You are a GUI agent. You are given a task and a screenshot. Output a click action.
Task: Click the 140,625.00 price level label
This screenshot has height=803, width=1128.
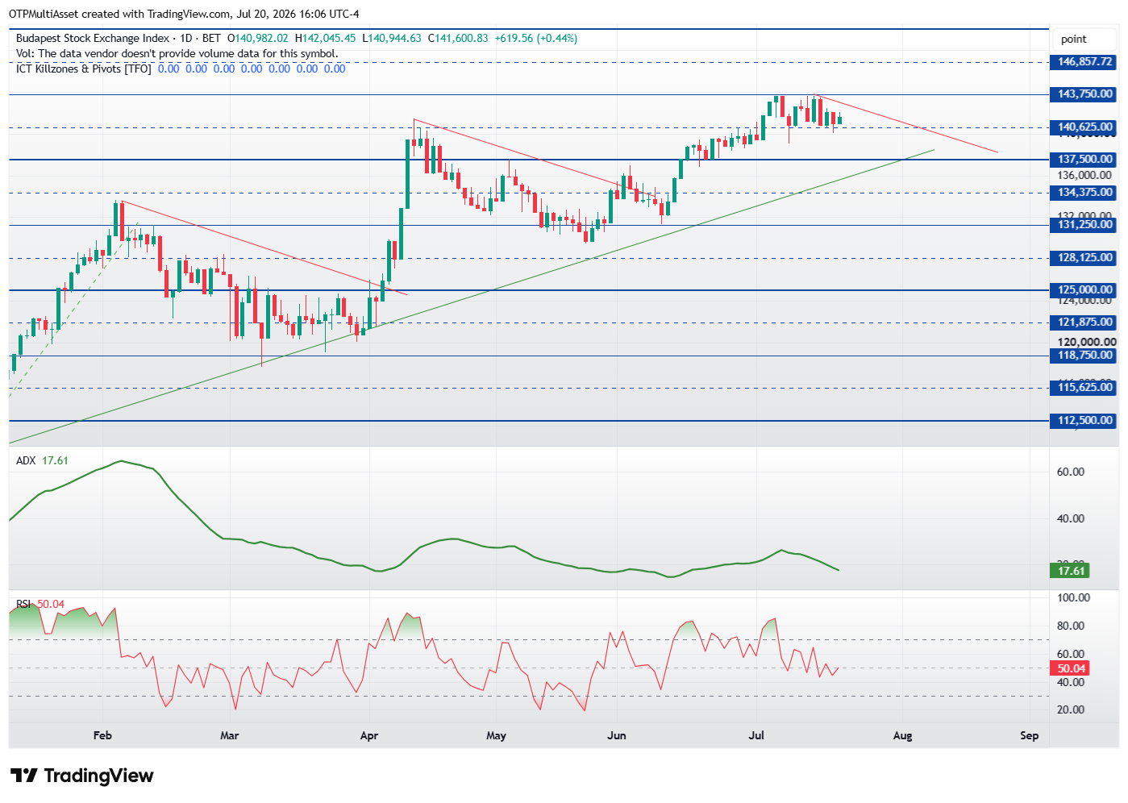(x=1084, y=127)
